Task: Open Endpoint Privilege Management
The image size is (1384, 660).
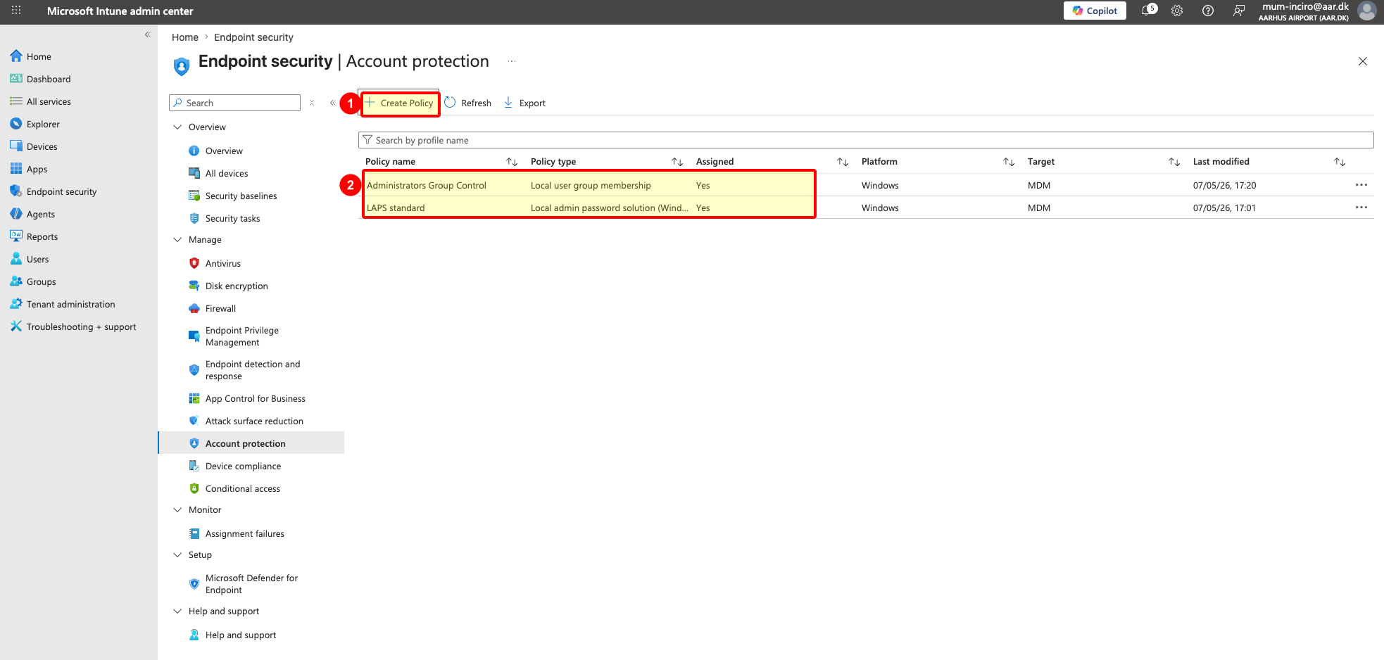Action: 241,336
